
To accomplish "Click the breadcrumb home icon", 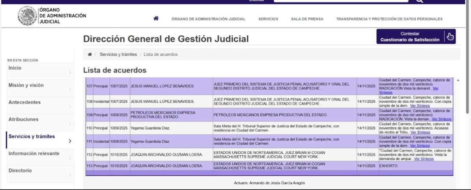I will click(89, 54).
